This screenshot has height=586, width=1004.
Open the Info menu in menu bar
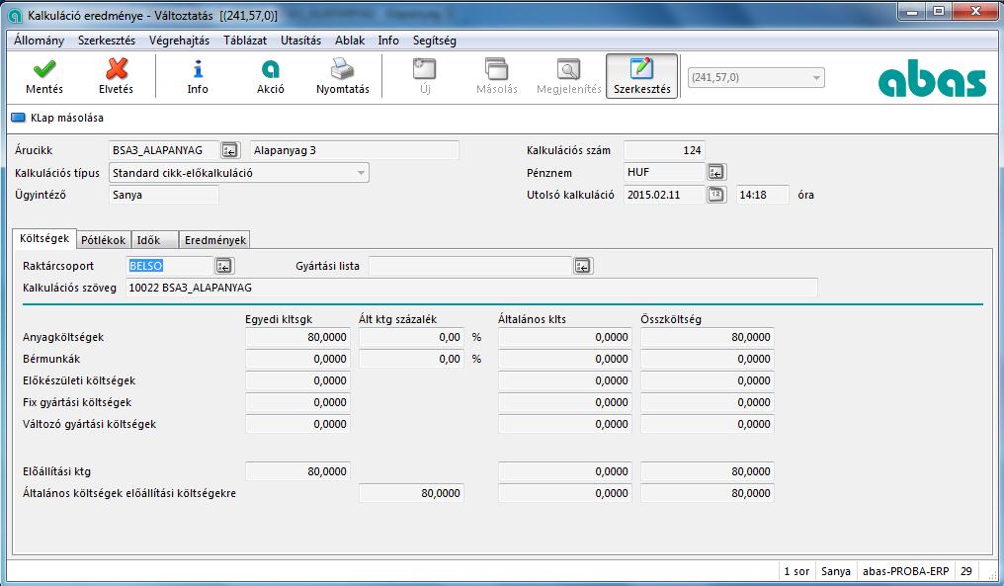pos(388,41)
